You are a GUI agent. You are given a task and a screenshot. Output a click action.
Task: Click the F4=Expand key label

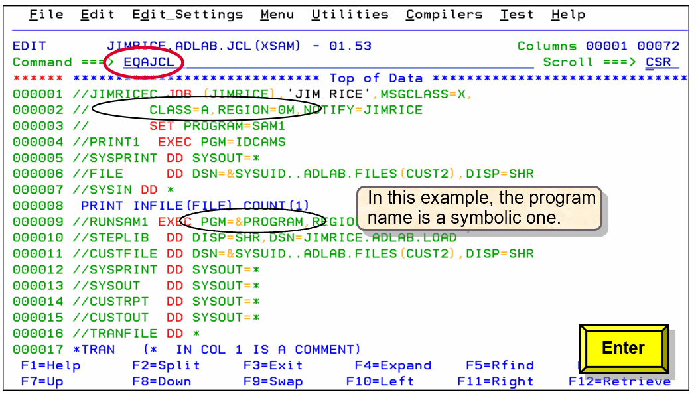pos(393,365)
